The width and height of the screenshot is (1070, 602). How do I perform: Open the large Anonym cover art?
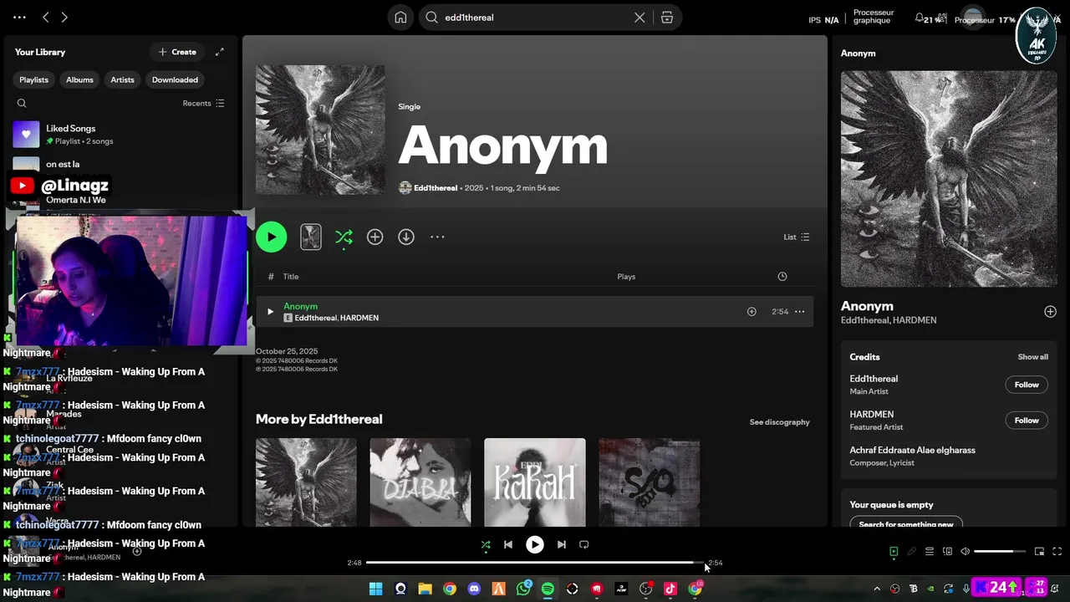click(x=320, y=130)
